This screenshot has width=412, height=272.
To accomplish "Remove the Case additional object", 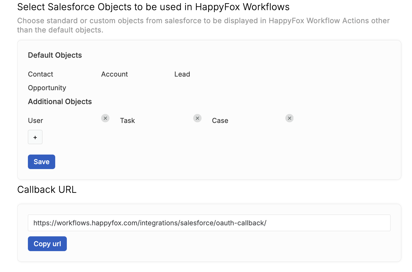I will tap(289, 118).
